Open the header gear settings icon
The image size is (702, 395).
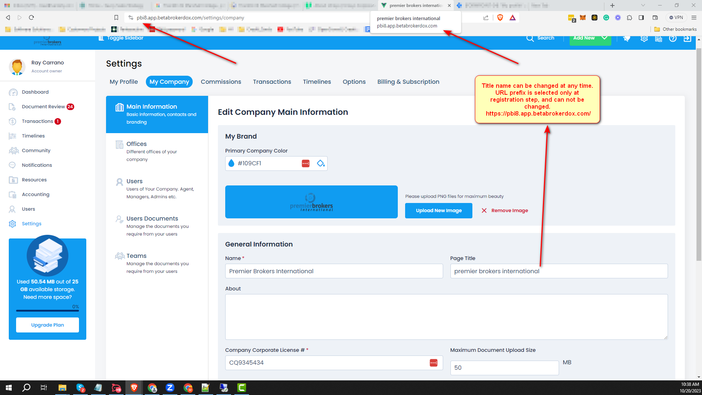644,38
